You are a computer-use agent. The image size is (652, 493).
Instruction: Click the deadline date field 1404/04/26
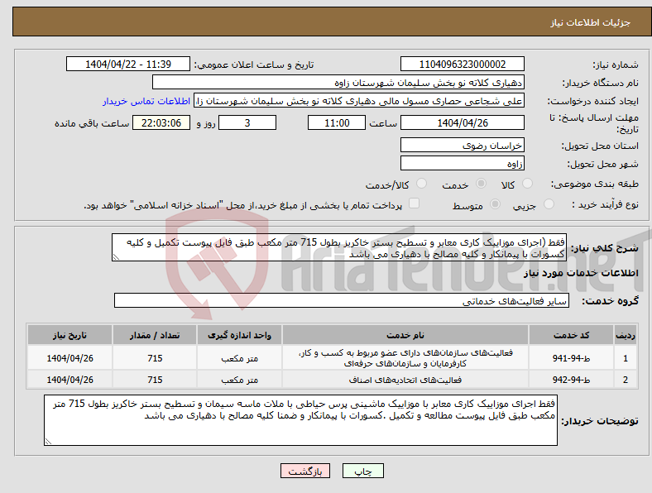coord(463,122)
